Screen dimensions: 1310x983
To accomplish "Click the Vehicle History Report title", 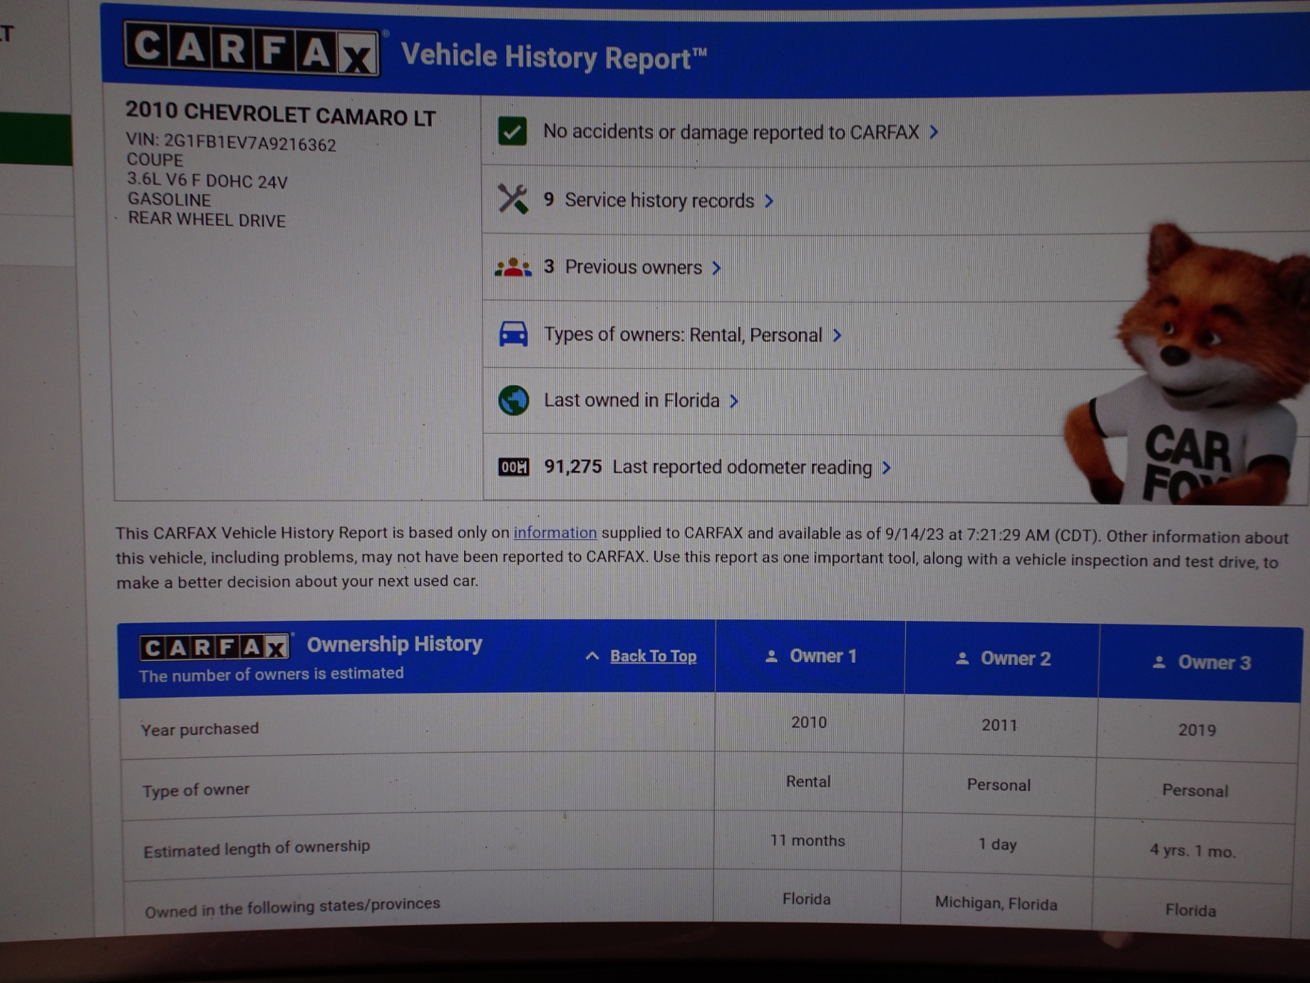I will (553, 57).
